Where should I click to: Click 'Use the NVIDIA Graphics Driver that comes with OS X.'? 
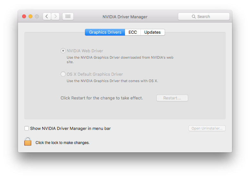112,81
